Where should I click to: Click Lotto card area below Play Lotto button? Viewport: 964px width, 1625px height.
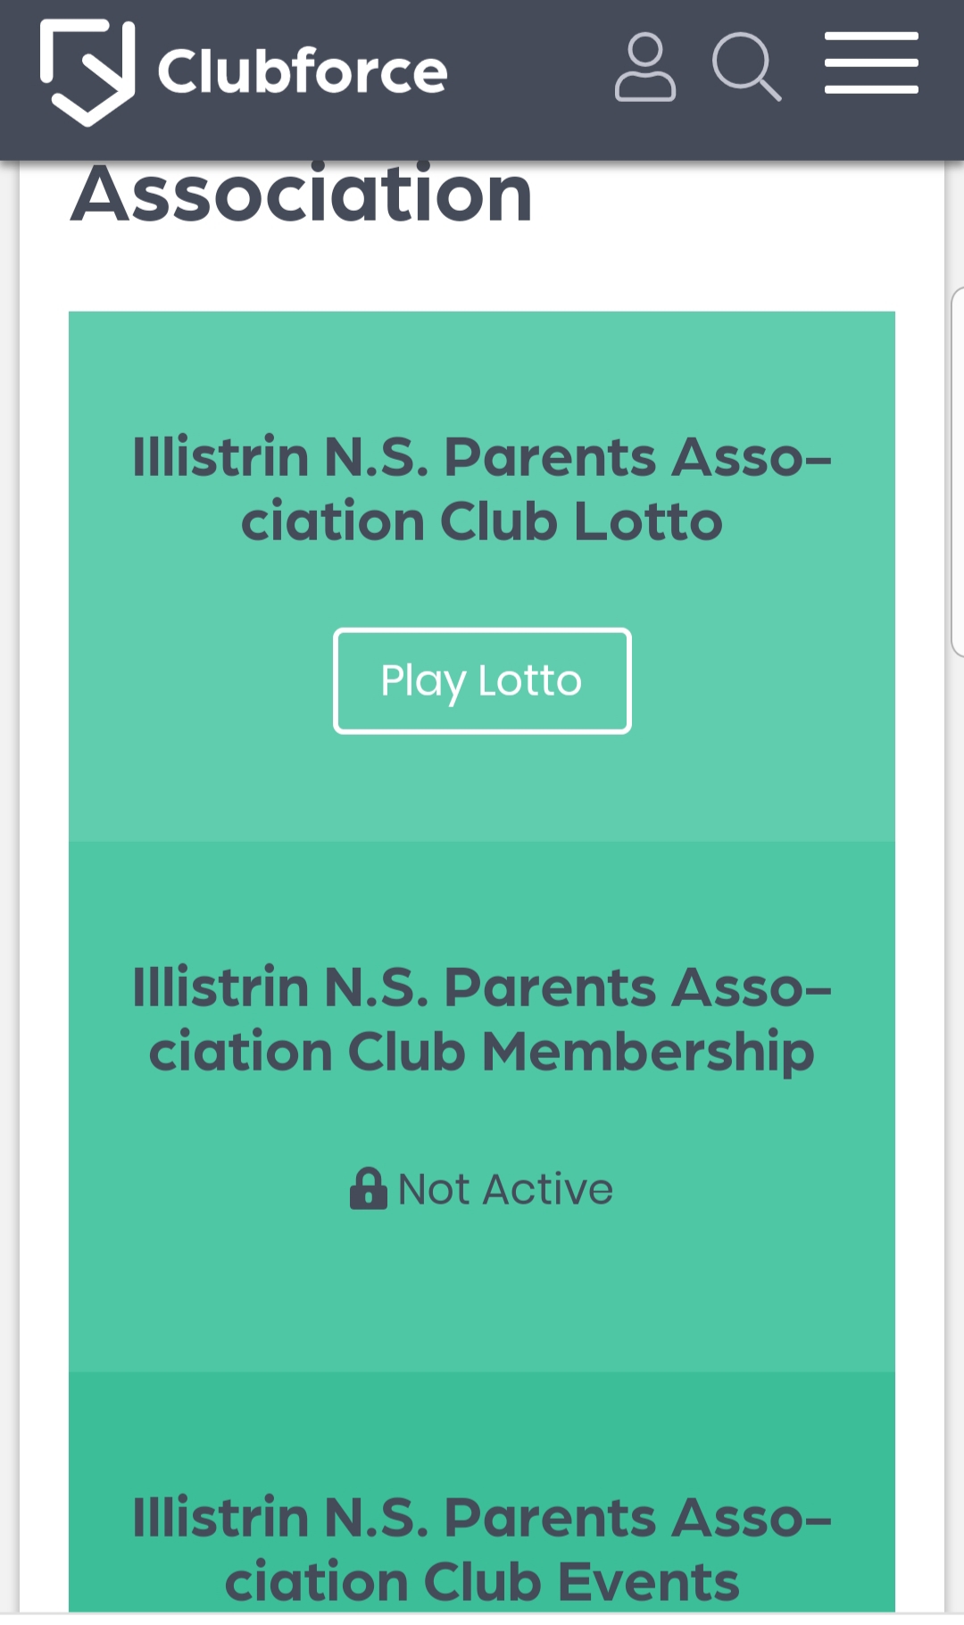click(482, 786)
